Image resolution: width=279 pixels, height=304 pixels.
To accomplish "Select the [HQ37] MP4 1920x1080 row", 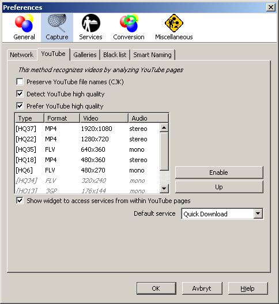I will tap(88, 129).
